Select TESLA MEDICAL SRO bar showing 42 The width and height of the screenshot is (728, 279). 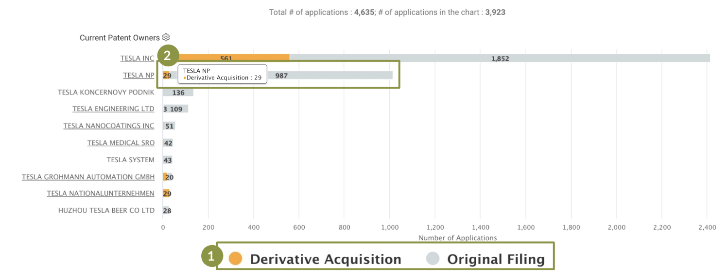click(x=168, y=143)
